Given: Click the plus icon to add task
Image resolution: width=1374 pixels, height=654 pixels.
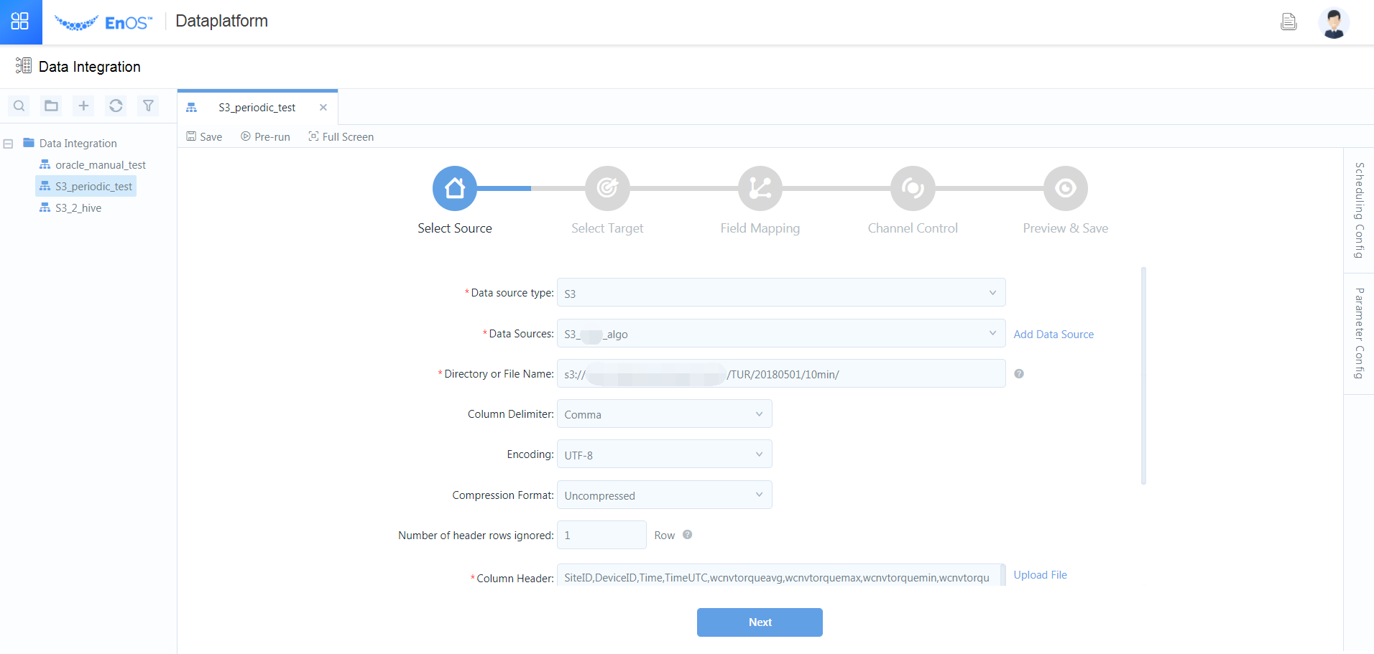Looking at the screenshot, I should 83,106.
